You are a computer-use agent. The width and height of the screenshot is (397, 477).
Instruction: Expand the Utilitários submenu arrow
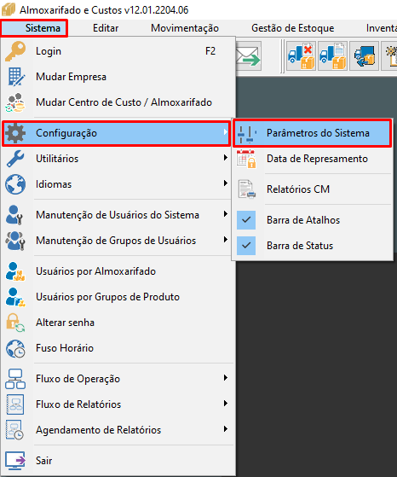[x=226, y=158]
